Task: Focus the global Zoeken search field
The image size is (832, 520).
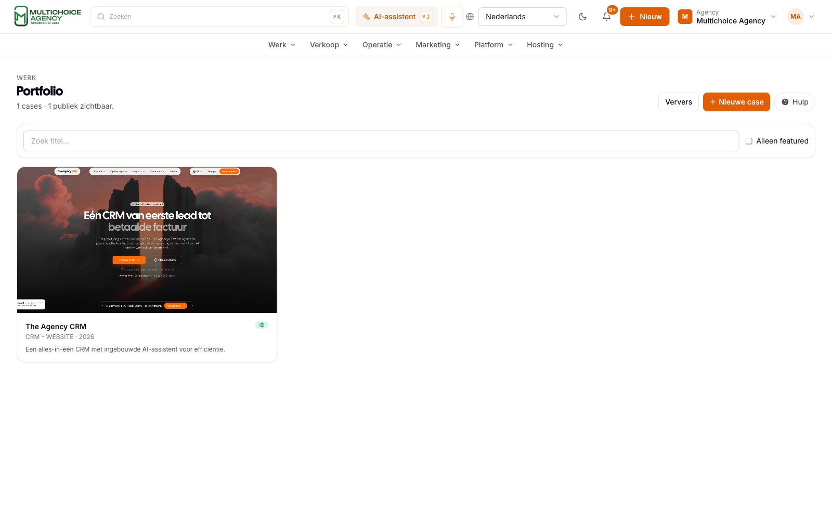Action: (219, 17)
